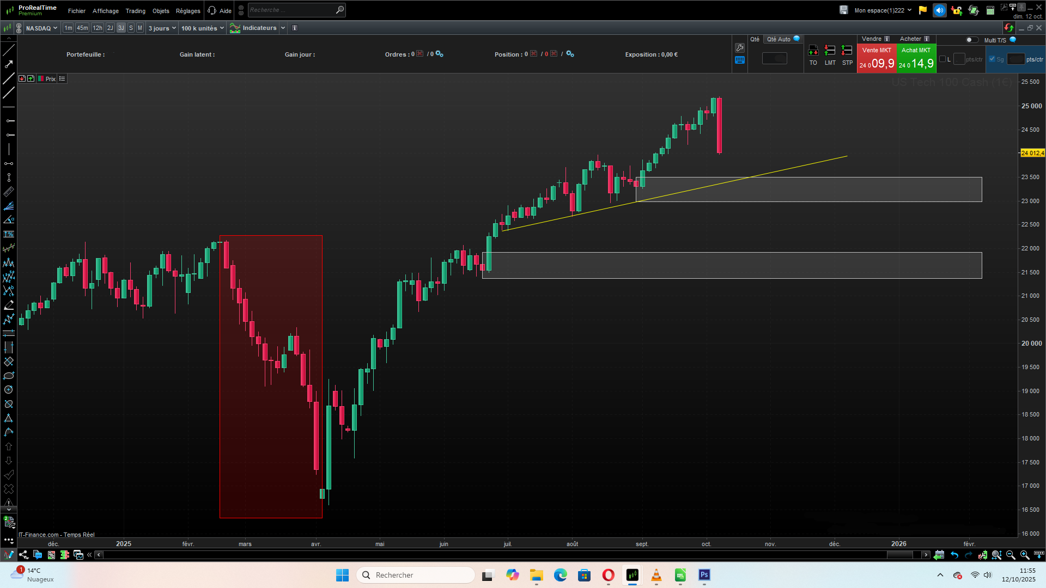Viewport: 1046px width, 588px height.
Task: Click the red Vente MKT sell button
Action: [877, 59]
